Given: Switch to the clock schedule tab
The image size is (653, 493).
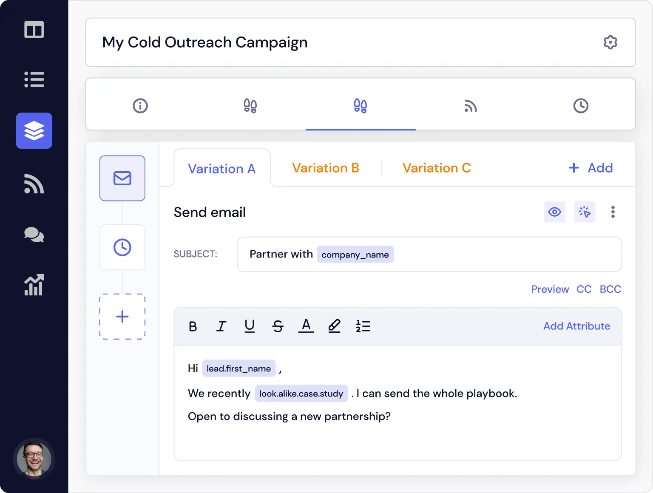Looking at the screenshot, I should [581, 105].
